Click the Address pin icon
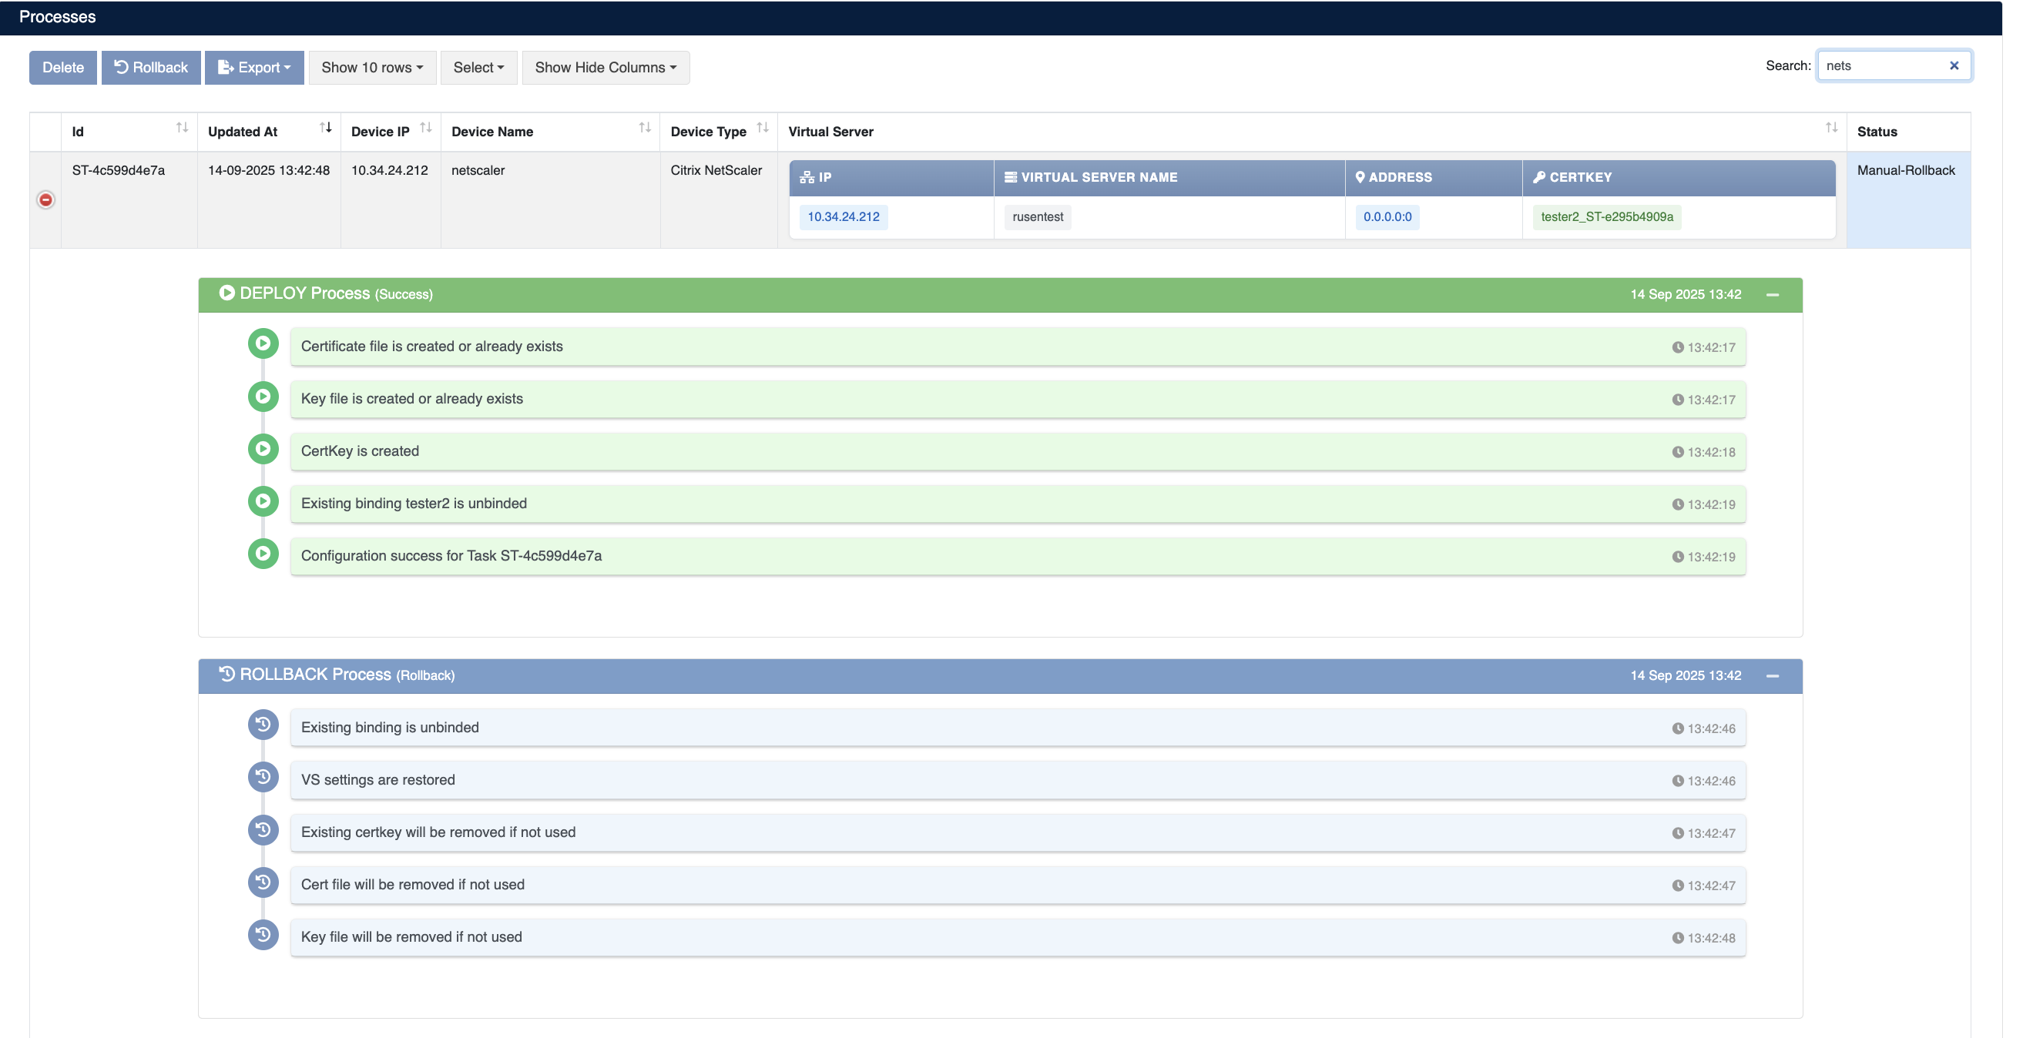The image size is (2023, 1038). [1360, 177]
